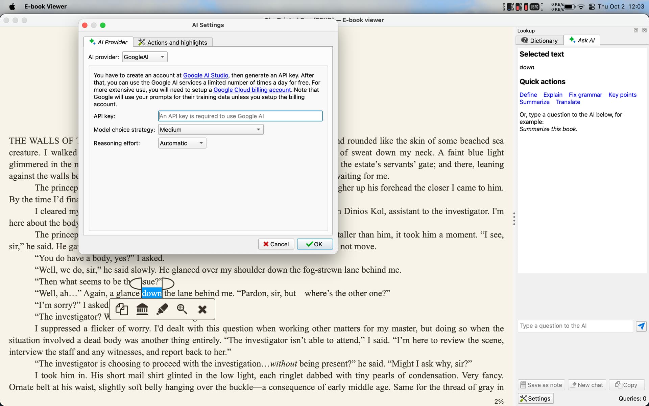Click the Settings button in Lookup panel
This screenshot has width=649, height=406.
[x=535, y=398]
